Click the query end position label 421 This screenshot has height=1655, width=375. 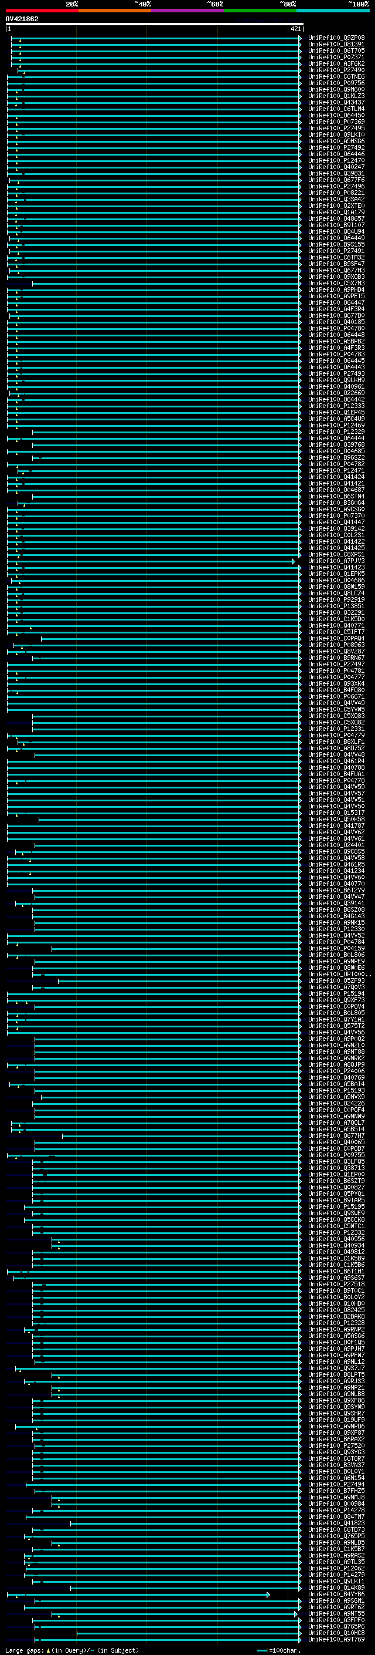[295, 29]
